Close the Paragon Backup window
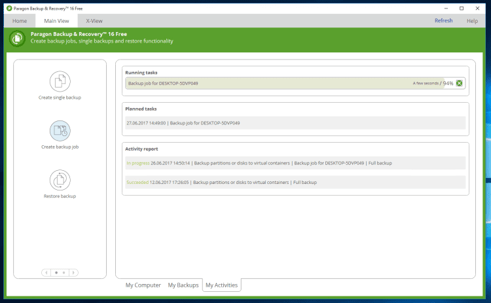The image size is (491, 303). (477, 9)
